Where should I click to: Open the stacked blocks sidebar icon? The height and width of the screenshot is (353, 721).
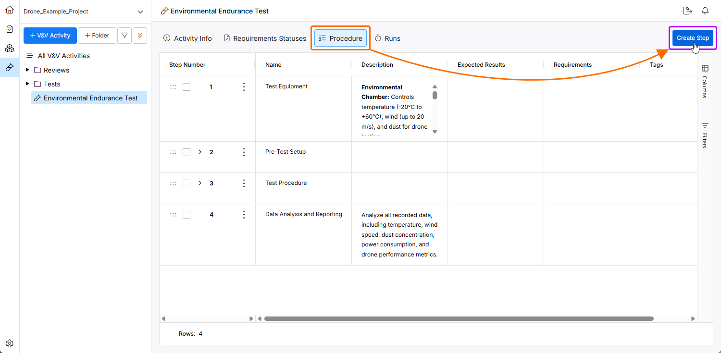[10, 48]
